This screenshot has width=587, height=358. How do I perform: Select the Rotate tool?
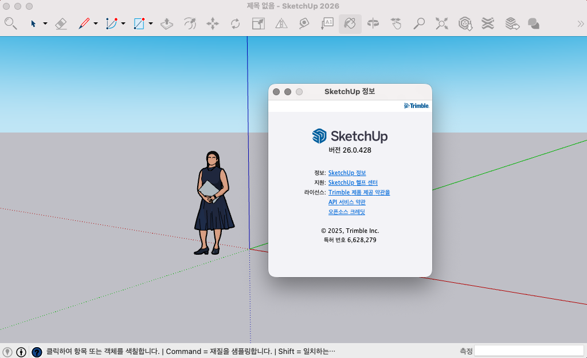point(235,24)
